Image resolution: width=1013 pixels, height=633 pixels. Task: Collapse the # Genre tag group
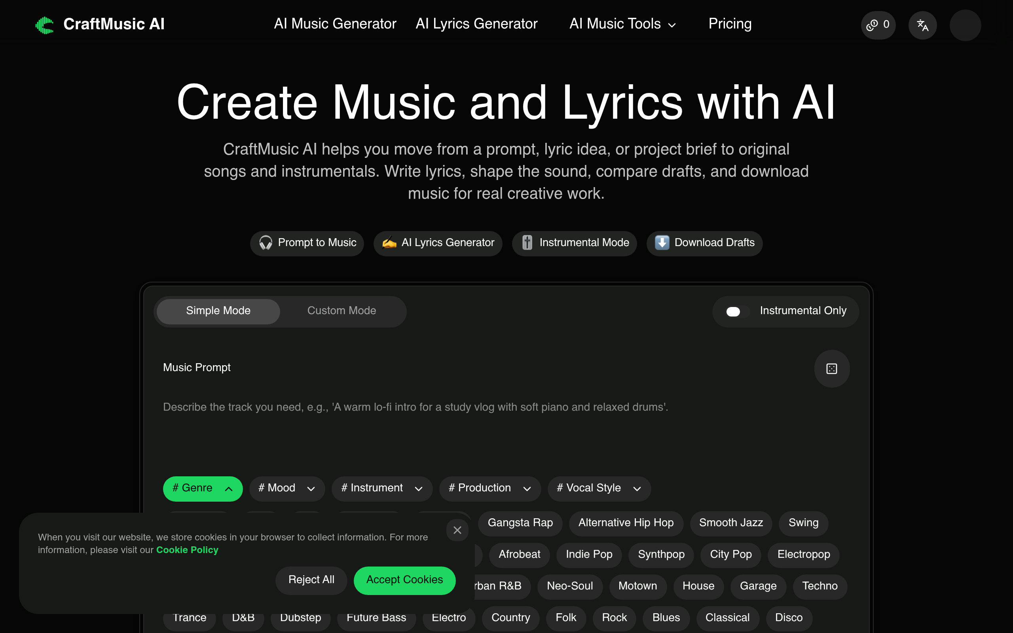[203, 489]
